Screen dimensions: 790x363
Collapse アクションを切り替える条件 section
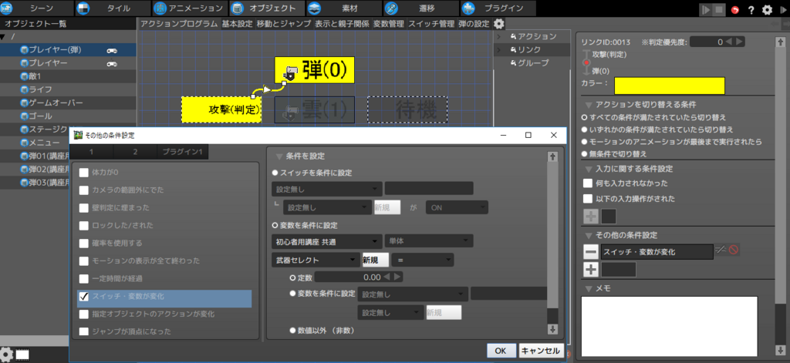click(x=589, y=106)
